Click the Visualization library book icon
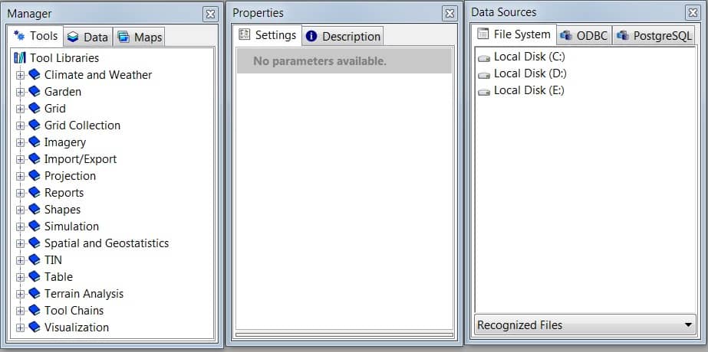Screen dimensions: 708x352 click(35, 327)
